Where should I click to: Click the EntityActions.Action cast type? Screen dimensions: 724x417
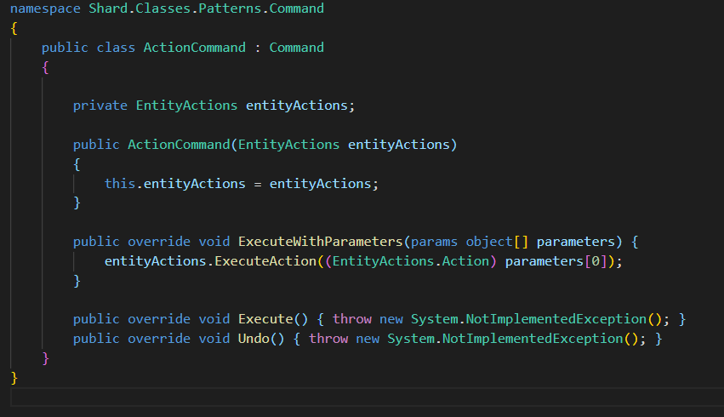(x=410, y=261)
